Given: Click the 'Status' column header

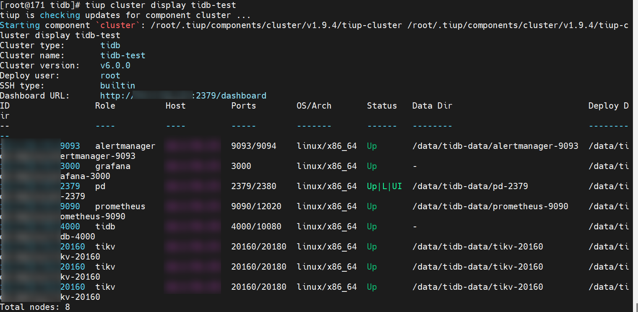Looking at the screenshot, I should [x=382, y=106].
